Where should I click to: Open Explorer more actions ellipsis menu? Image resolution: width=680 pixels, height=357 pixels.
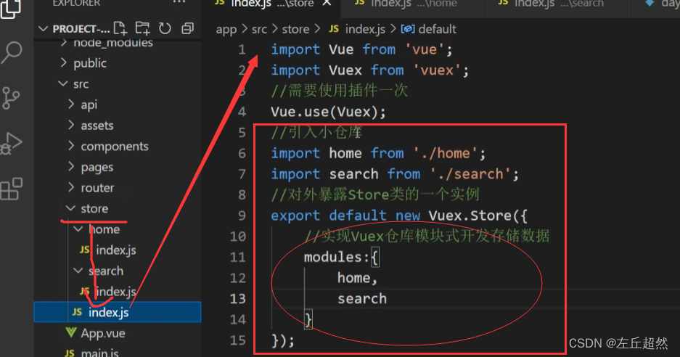[179, 3]
